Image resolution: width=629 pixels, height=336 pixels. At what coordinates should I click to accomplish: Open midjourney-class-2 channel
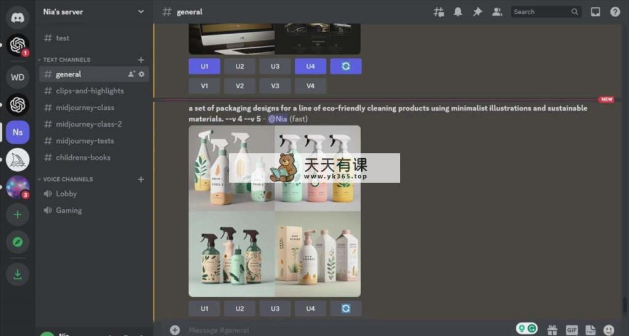tap(94, 124)
